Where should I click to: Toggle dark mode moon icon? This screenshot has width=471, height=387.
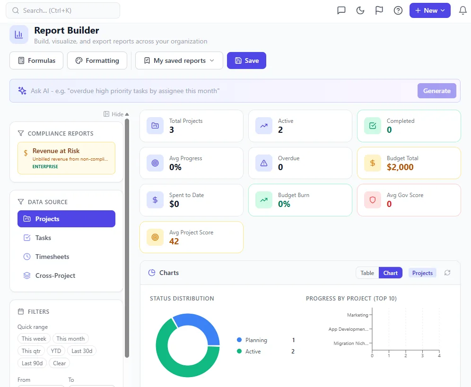pyautogui.click(x=360, y=10)
